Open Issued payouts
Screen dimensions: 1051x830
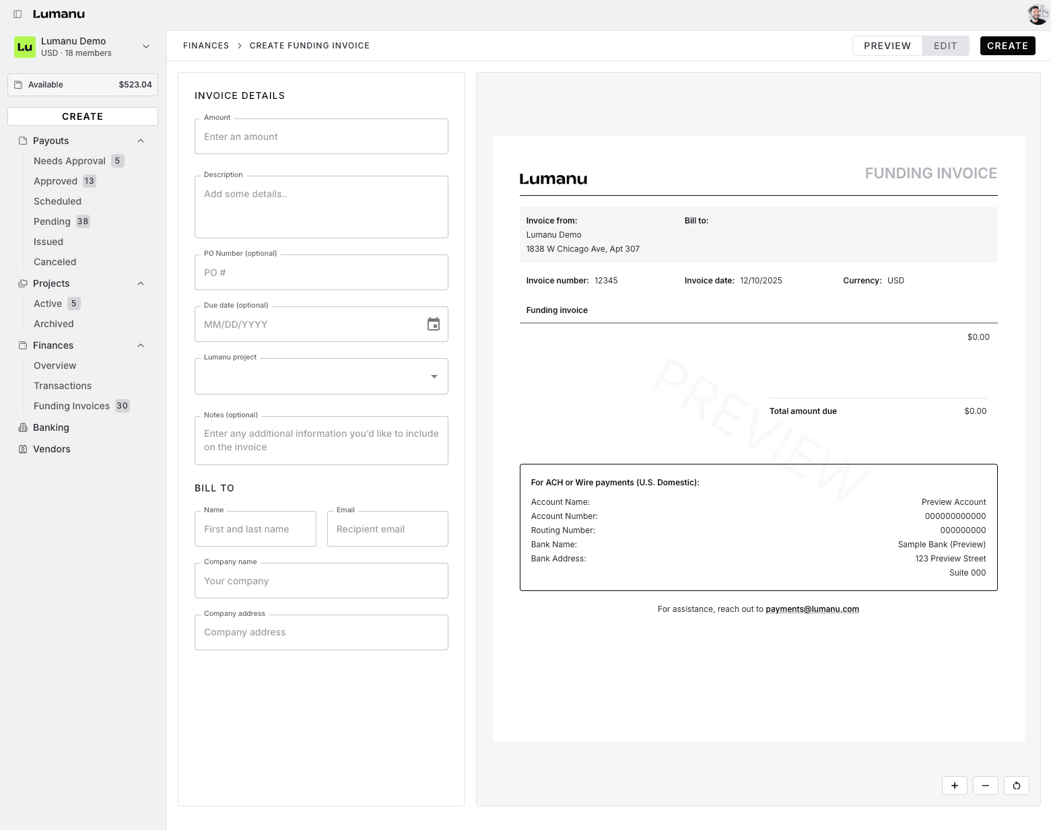pyautogui.click(x=48, y=242)
